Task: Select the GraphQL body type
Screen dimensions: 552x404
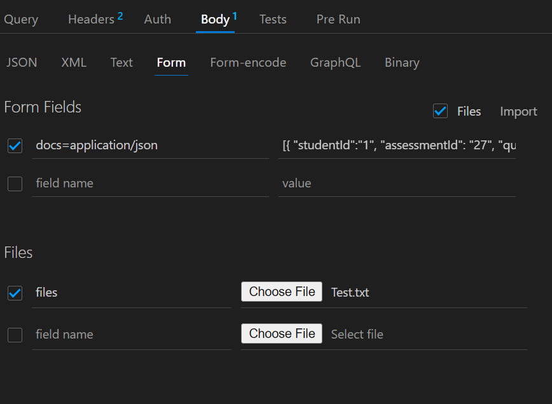Action: pyautogui.click(x=335, y=62)
